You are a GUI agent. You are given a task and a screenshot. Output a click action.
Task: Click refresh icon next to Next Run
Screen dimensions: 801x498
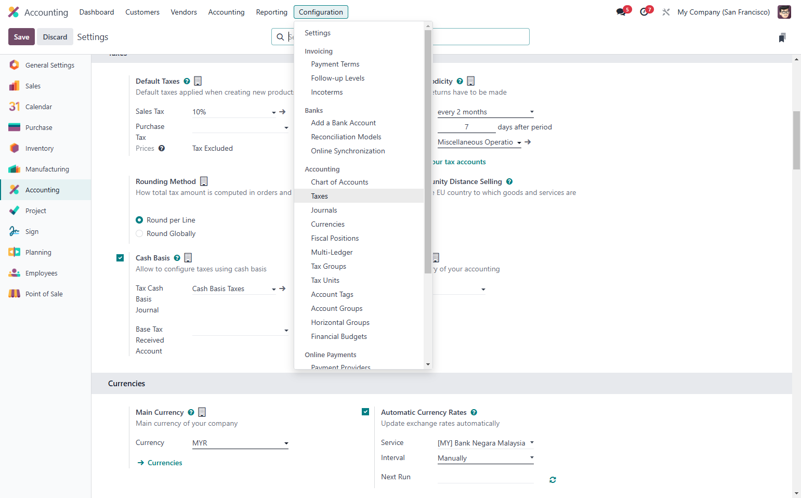point(553,480)
